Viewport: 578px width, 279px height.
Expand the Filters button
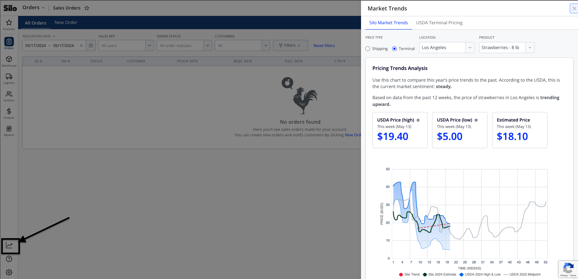[291, 45]
